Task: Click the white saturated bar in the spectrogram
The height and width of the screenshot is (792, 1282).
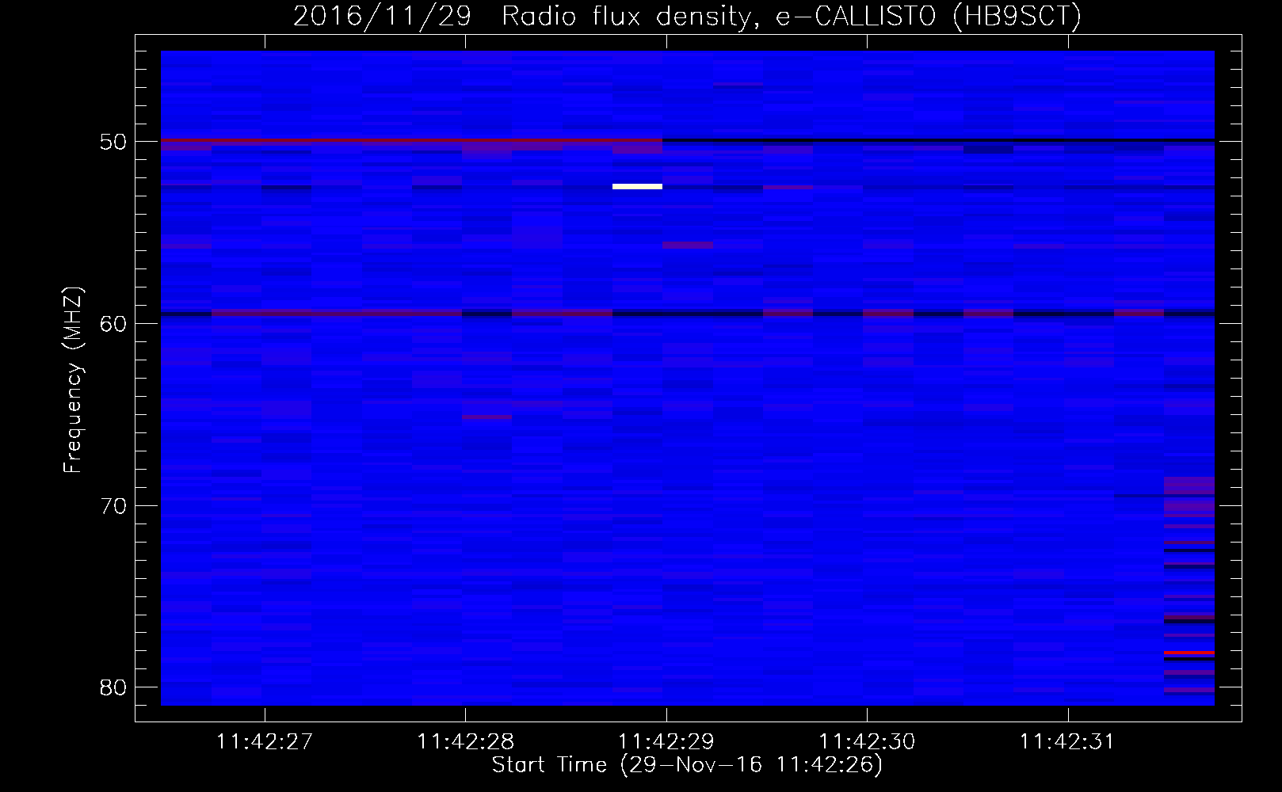Action: pos(637,186)
